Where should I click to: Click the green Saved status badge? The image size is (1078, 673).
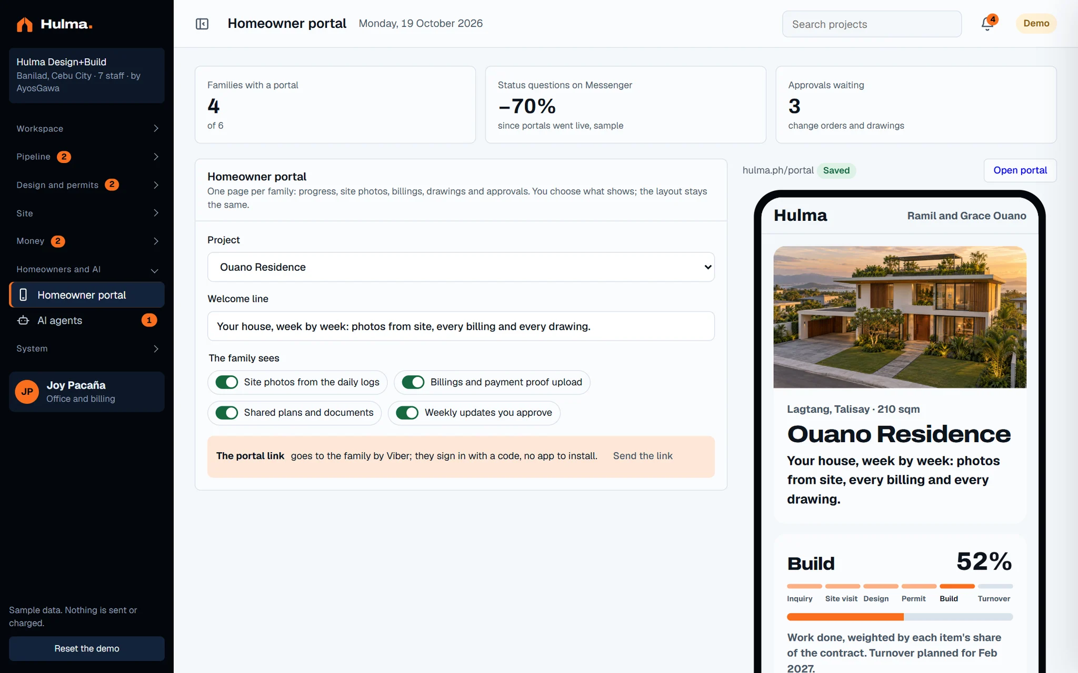pos(836,170)
